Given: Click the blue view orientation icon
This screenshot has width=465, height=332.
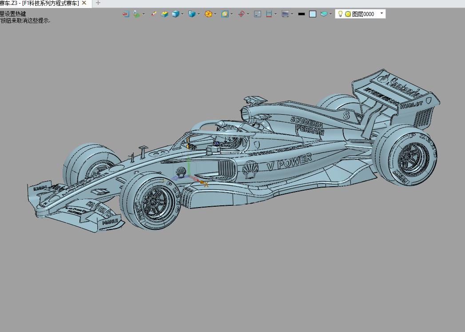Looking at the screenshot, I should (192, 14).
